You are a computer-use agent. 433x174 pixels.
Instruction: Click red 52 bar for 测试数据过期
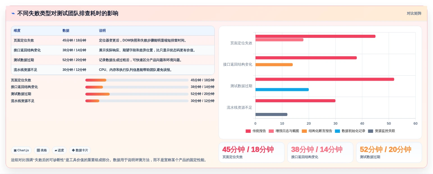pos(325,79)
